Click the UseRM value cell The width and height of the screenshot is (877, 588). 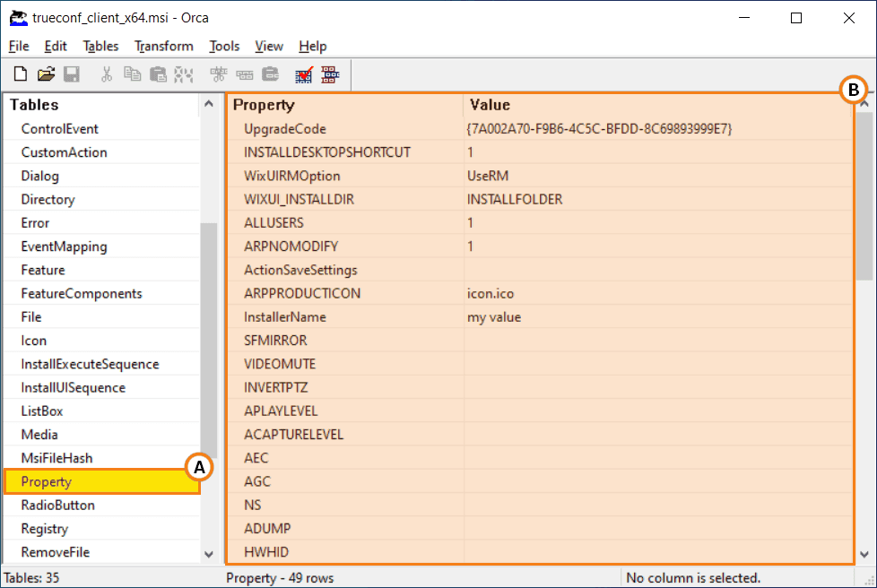click(x=657, y=176)
